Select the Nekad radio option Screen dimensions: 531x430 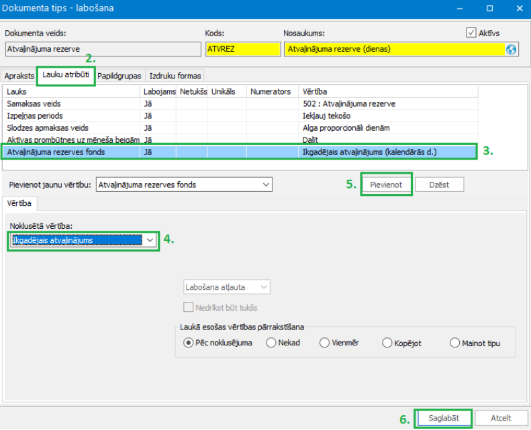click(271, 343)
